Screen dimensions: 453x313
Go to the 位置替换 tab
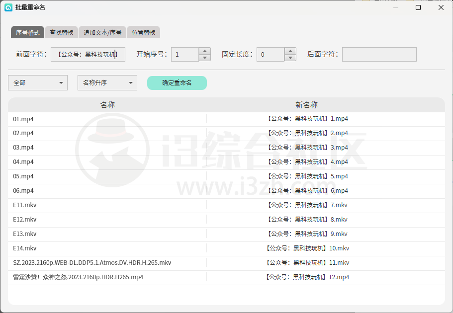click(x=144, y=32)
